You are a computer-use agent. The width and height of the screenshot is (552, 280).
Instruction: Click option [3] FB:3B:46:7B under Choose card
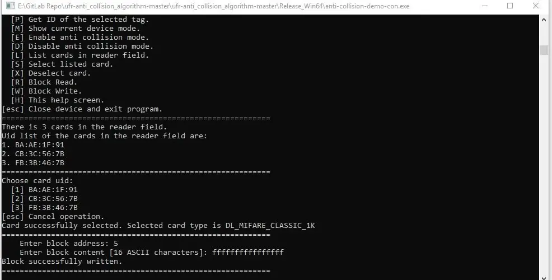click(x=44, y=207)
